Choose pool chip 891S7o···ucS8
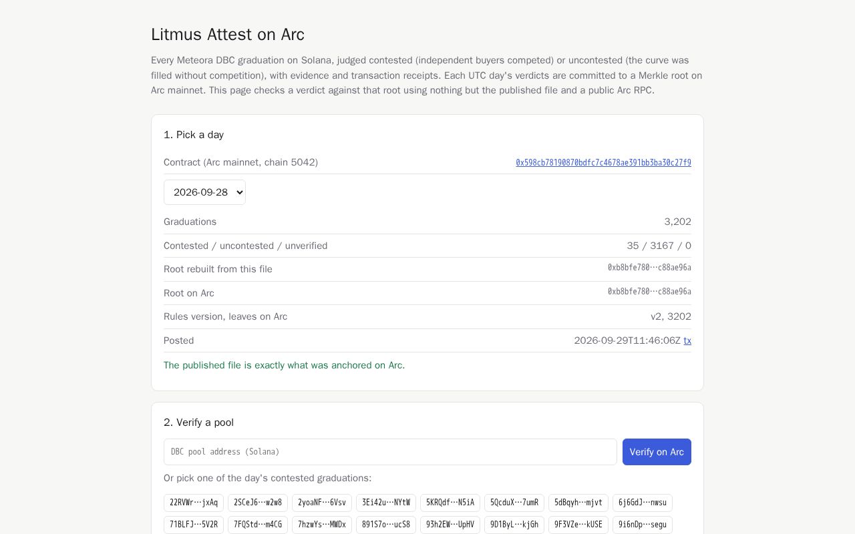 click(386, 525)
